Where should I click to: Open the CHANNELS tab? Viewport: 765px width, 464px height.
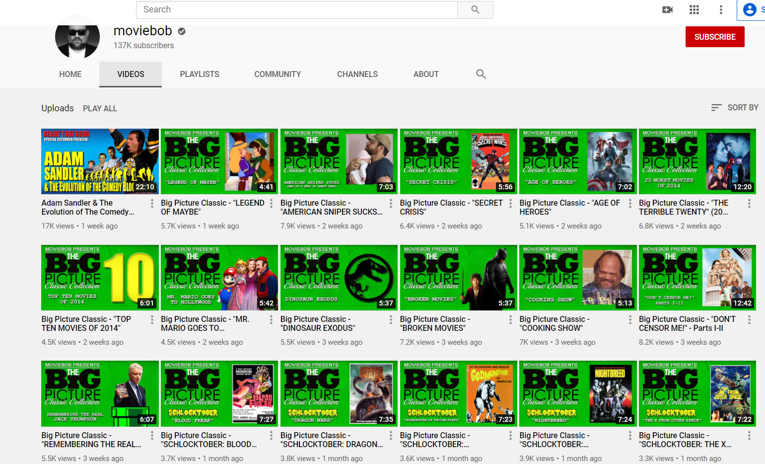pyautogui.click(x=357, y=74)
